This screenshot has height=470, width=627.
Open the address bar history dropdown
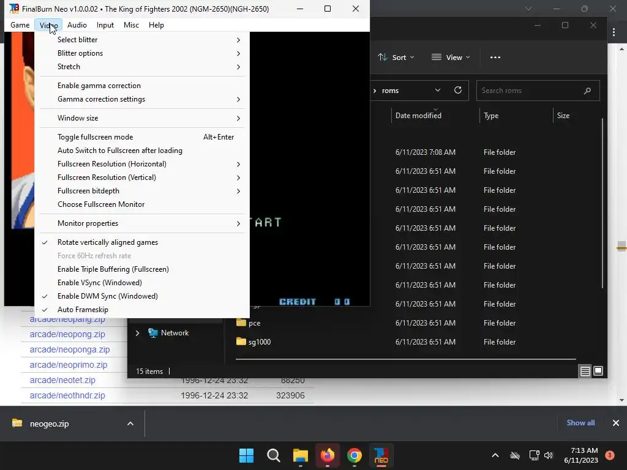tap(437, 91)
